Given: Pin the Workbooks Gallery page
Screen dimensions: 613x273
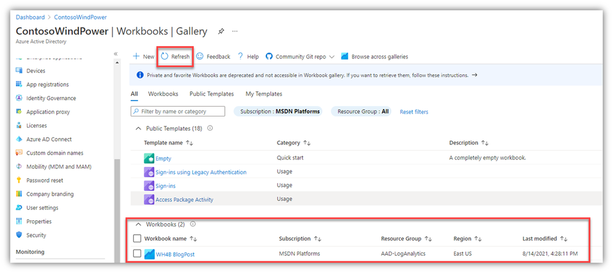Looking at the screenshot, I should [221, 31].
